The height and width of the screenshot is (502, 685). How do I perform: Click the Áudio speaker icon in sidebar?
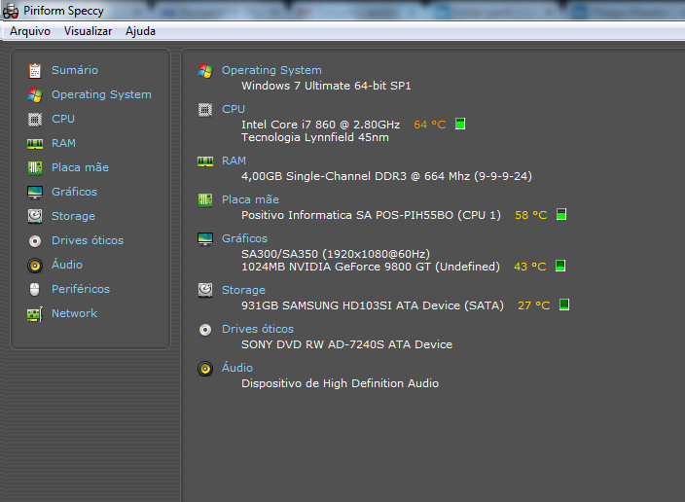35,266
